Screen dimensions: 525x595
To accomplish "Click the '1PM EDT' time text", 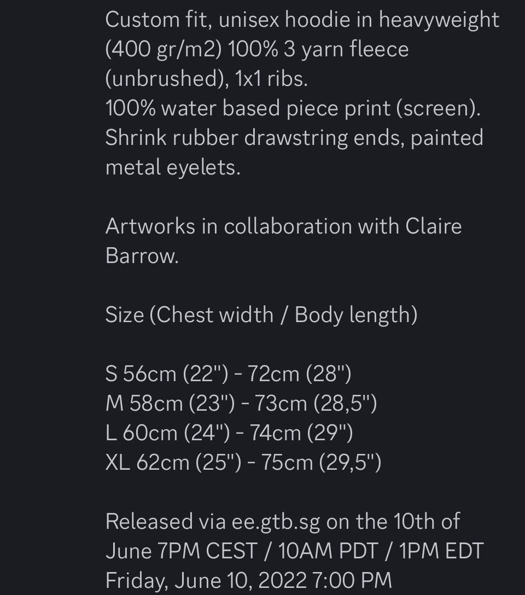I will pyautogui.click(x=441, y=551).
